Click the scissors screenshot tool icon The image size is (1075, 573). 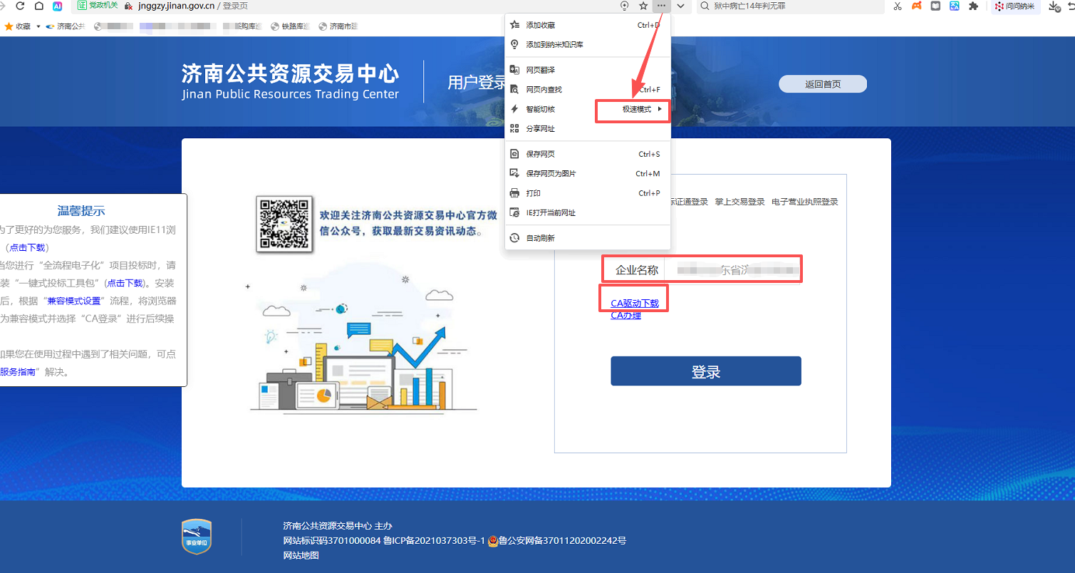[x=898, y=6]
